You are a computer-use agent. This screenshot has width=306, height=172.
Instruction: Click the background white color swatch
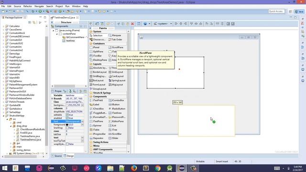point(67,105)
